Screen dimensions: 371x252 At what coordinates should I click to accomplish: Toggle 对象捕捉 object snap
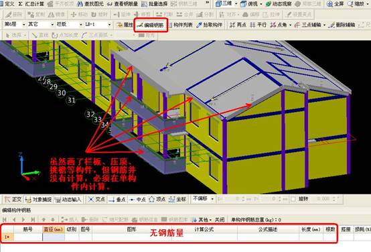pyautogui.click(x=38, y=200)
